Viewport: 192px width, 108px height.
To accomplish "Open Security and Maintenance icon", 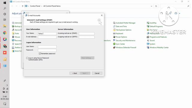I will point(114,40).
